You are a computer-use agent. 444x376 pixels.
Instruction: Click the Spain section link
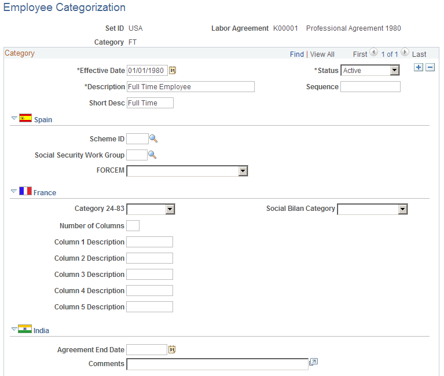pos(43,119)
